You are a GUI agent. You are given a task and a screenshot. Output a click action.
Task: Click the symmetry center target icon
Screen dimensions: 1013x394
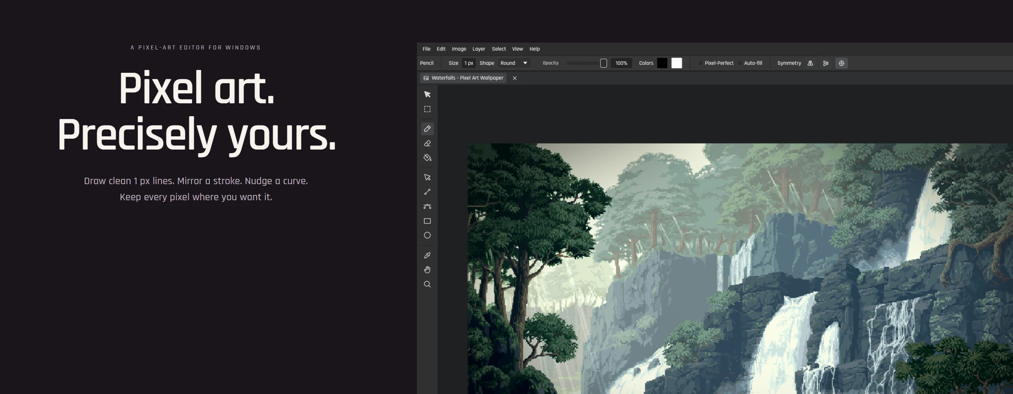(x=841, y=63)
